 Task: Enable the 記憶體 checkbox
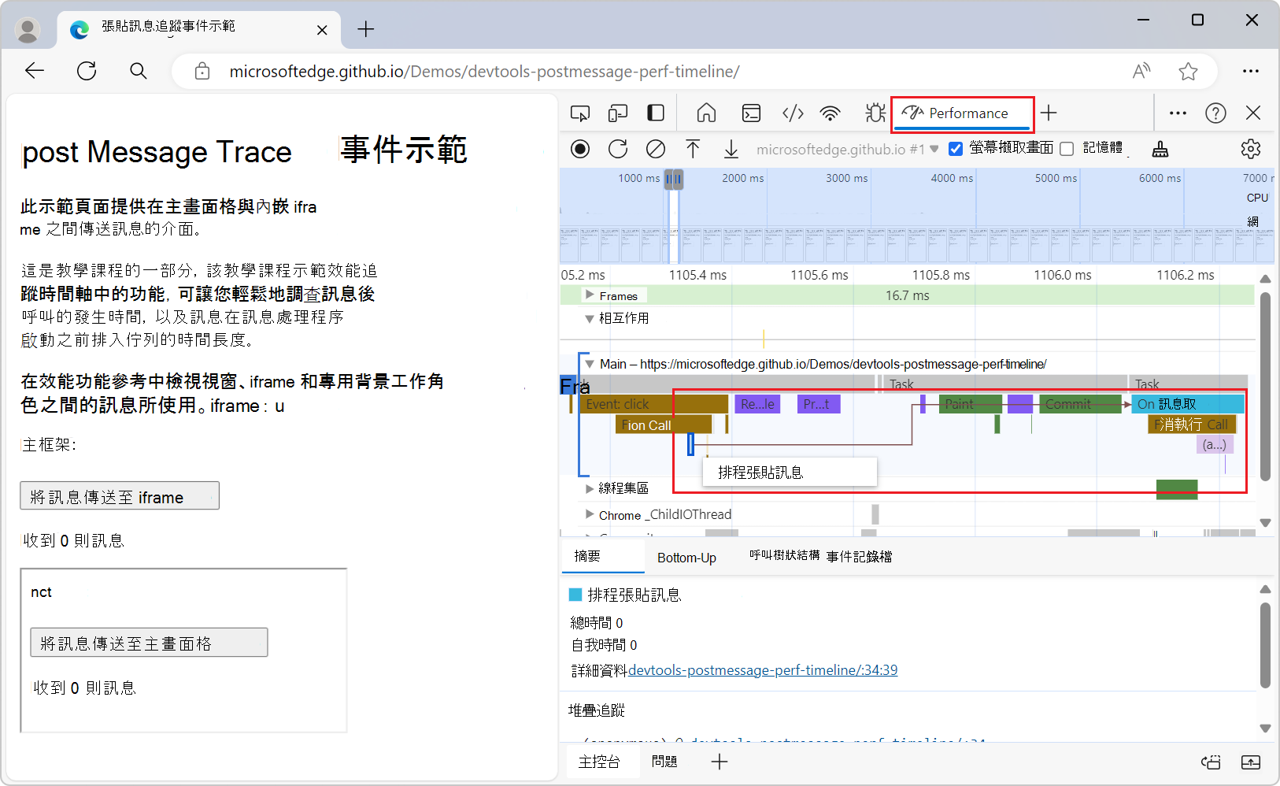(x=1067, y=149)
